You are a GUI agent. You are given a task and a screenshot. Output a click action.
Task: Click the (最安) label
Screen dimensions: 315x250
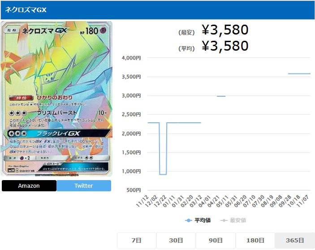pos(187,33)
